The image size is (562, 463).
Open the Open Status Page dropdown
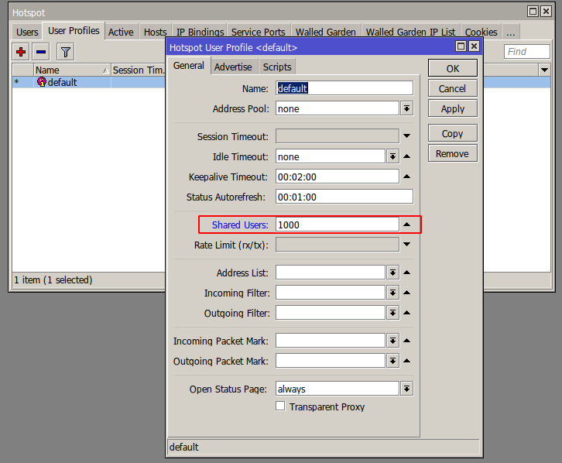(x=407, y=389)
